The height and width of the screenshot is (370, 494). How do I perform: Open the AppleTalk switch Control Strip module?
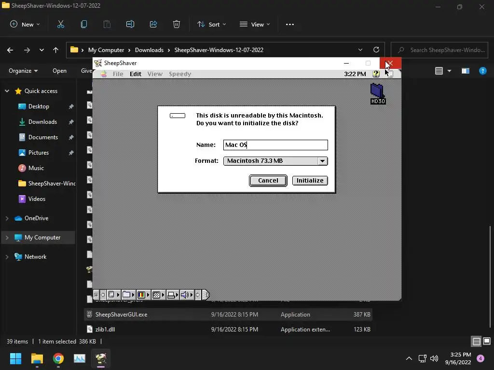[114, 295]
